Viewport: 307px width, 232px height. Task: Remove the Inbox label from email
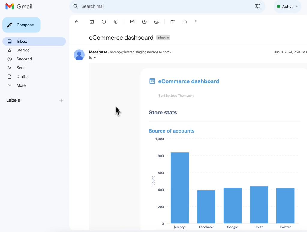[x=168, y=38]
